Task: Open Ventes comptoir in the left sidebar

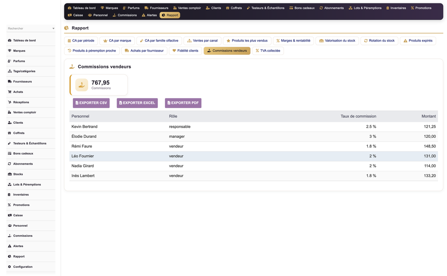Action: pos(31,112)
